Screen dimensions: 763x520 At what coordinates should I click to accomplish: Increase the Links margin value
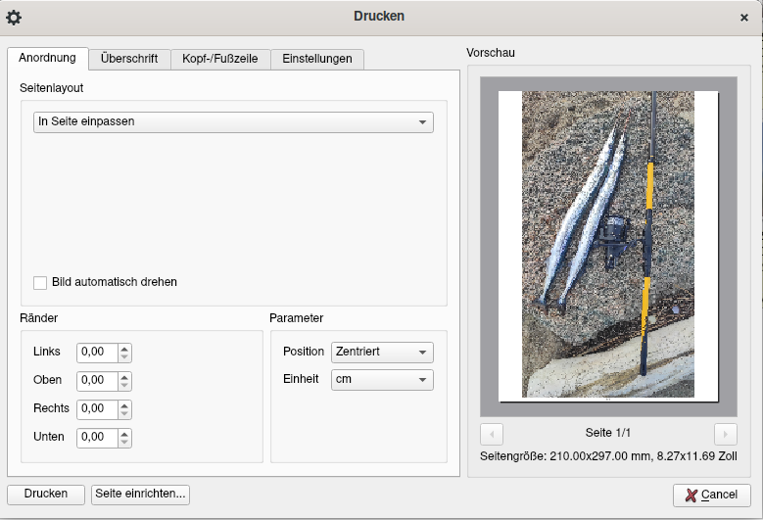124,347
